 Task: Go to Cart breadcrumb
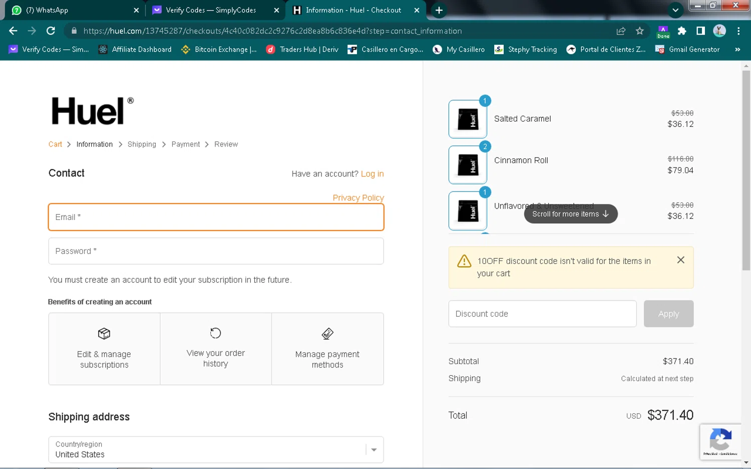[55, 144]
